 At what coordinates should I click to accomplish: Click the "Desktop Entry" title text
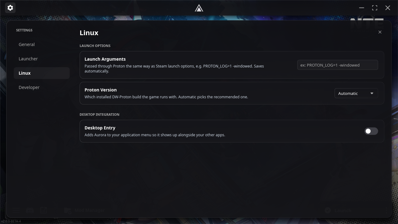click(100, 128)
